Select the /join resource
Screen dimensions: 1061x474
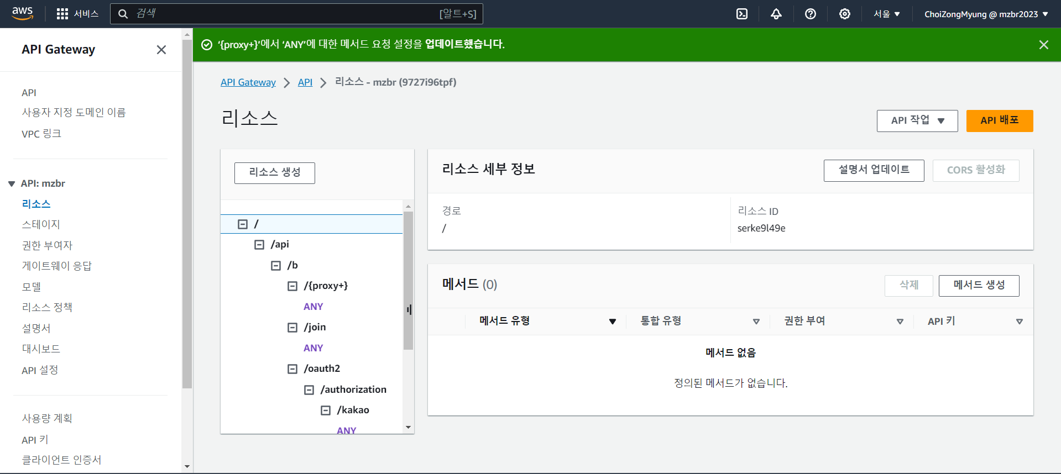tap(315, 327)
